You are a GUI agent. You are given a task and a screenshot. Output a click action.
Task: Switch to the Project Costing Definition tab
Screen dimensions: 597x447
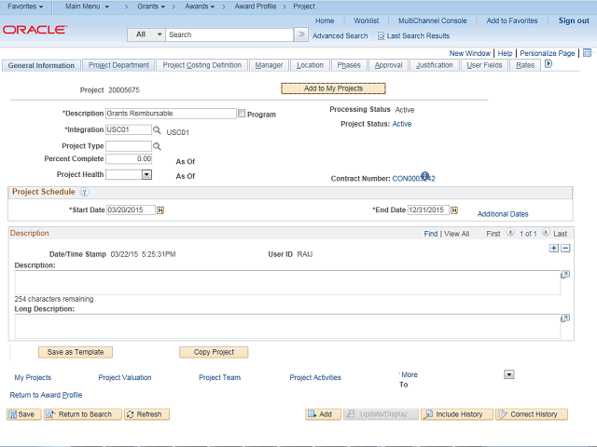[x=202, y=65]
